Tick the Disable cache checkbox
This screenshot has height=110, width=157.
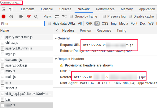[130, 16]
